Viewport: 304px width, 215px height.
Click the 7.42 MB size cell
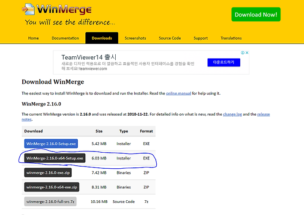tap(99, 173)
